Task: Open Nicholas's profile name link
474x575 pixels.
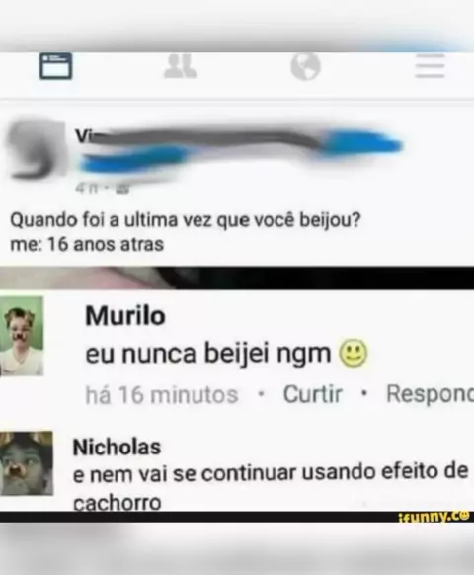Action: pyautogui.click(x=117, y=447)
